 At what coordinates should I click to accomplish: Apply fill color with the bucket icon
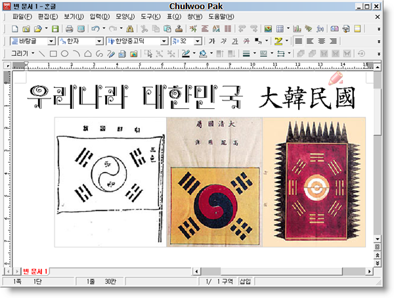click(203, 54)
